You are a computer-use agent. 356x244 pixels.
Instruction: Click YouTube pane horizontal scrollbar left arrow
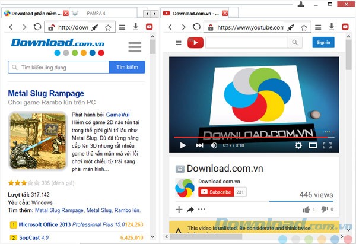point(166,236)
